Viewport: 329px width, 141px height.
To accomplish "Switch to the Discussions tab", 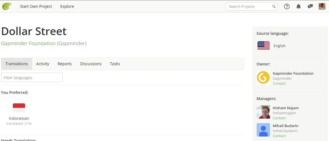I will pyautogui.click(x=91, y=64).
